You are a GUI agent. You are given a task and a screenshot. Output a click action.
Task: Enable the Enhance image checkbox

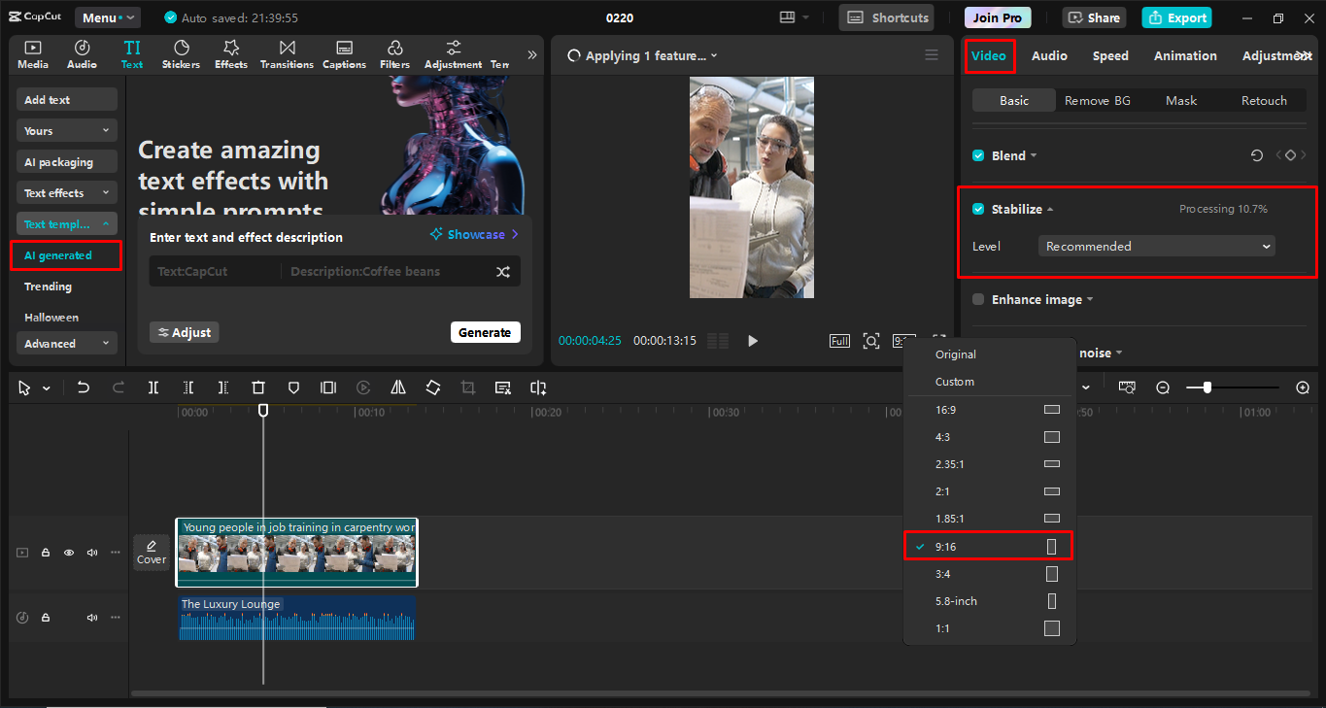tap(977, 299)
